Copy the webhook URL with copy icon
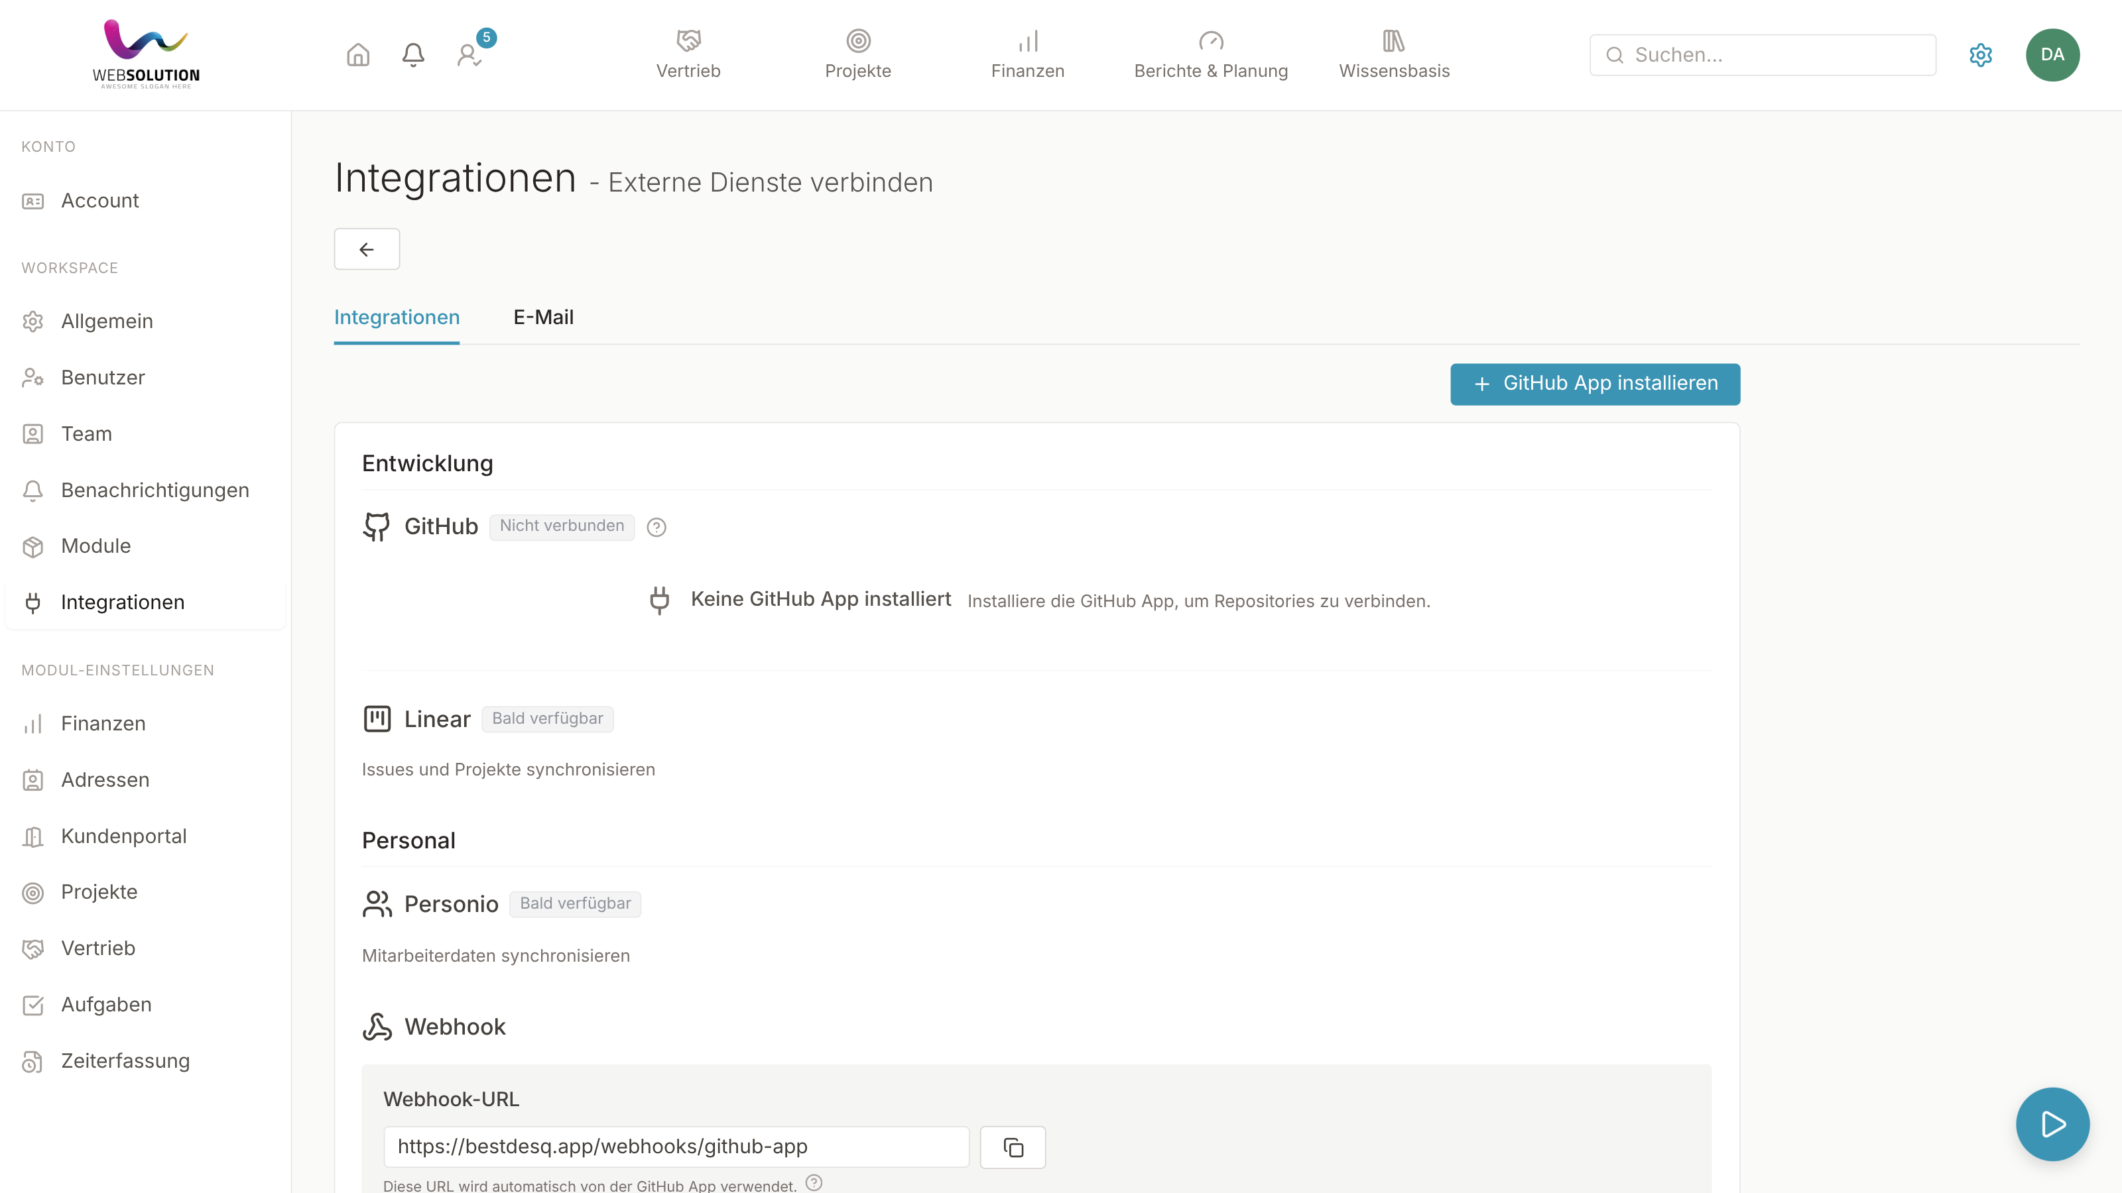 pos(1013,1147)
